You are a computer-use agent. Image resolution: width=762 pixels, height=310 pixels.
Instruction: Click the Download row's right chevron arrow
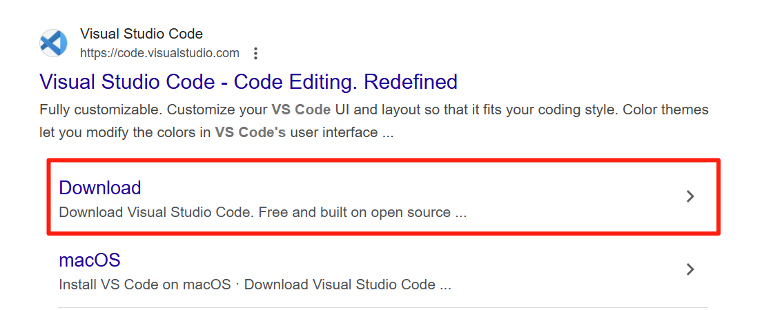point(690,196)
